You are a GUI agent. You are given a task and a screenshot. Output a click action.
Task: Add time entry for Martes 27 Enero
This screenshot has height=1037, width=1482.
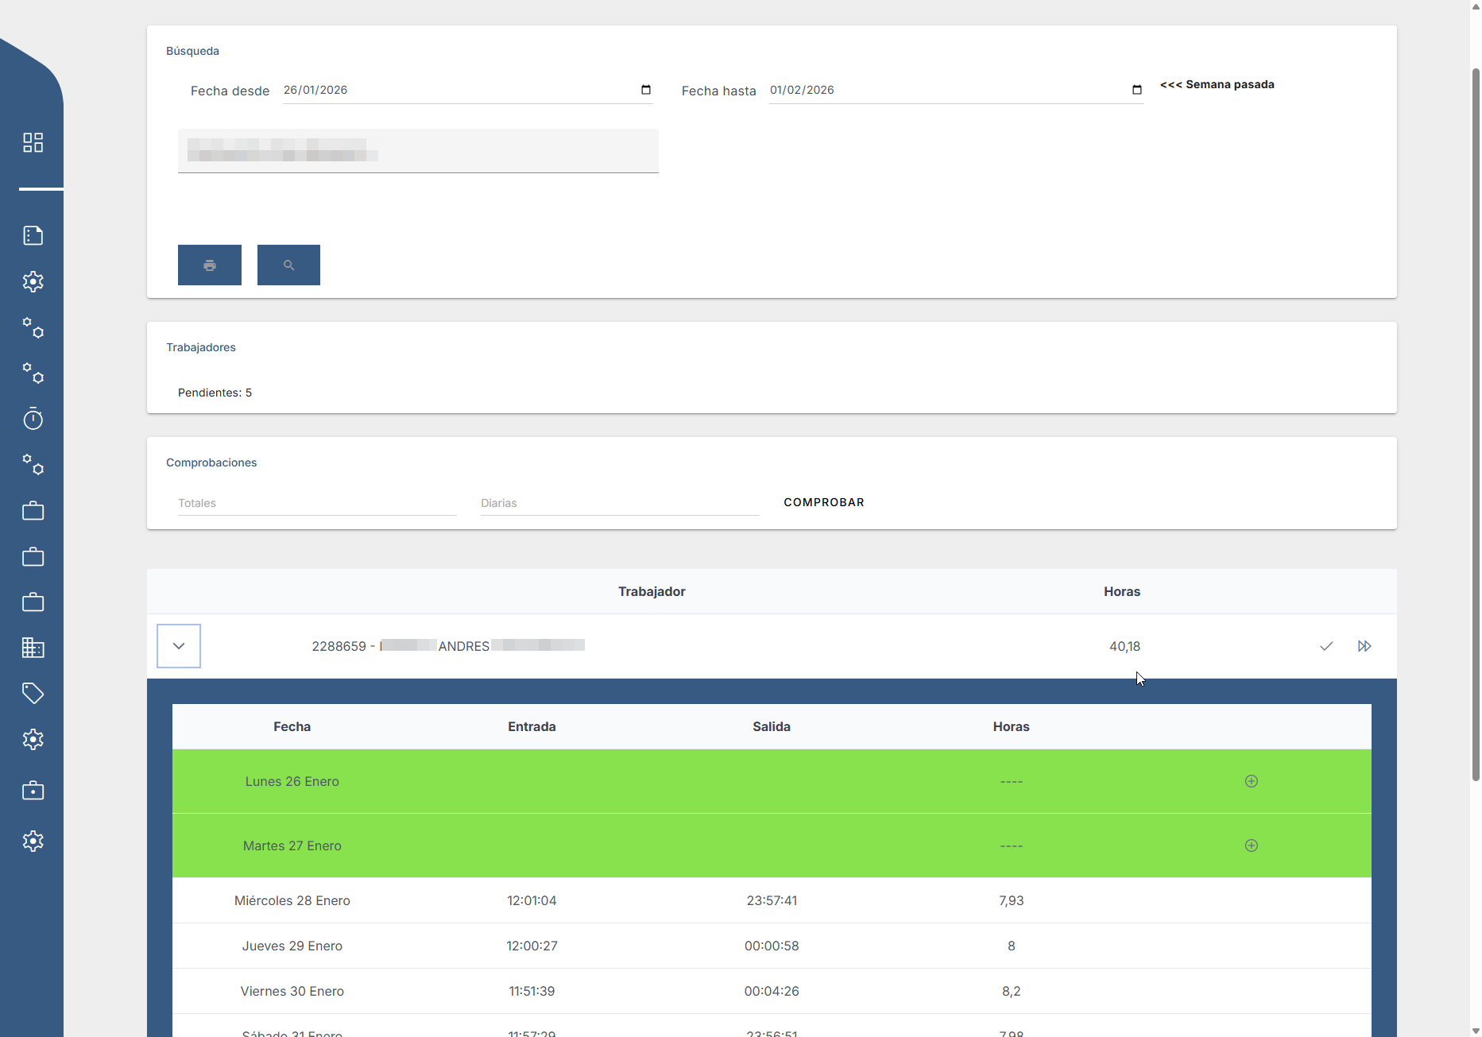(1251, 845)
